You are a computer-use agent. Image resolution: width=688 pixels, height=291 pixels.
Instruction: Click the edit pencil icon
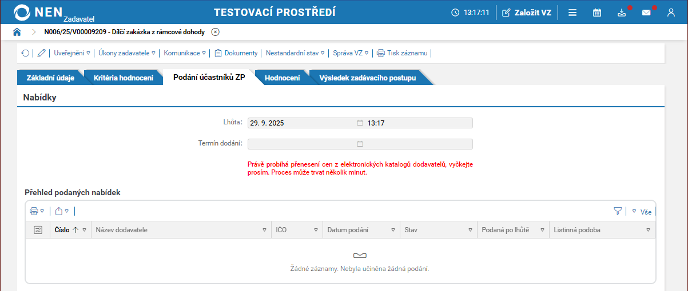point(41,53)
